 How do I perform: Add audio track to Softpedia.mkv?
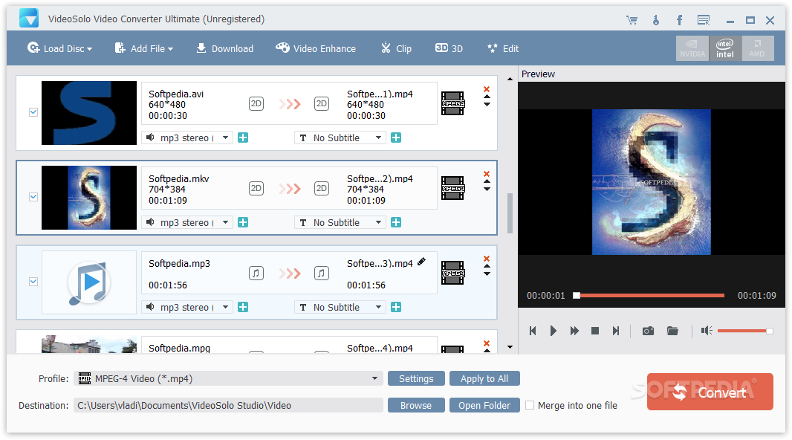coord(243,222)
